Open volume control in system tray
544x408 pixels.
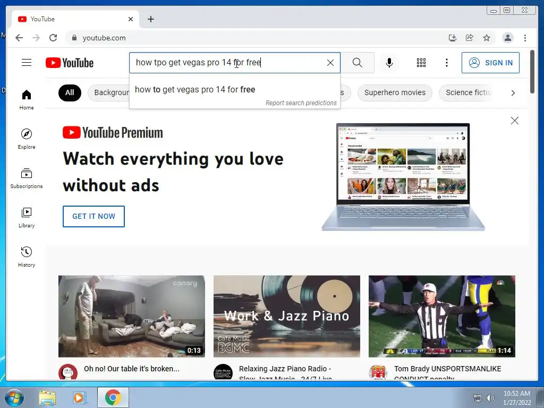point(490,398)
